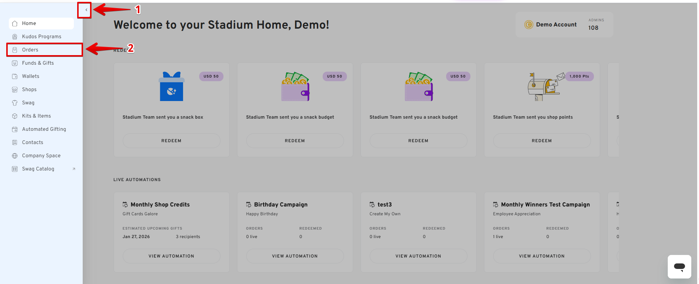Redeem the snack box gift

coord(171,141)
